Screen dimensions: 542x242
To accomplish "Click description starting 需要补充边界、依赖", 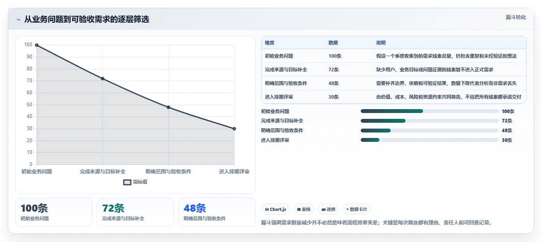I will click(446, 83).
